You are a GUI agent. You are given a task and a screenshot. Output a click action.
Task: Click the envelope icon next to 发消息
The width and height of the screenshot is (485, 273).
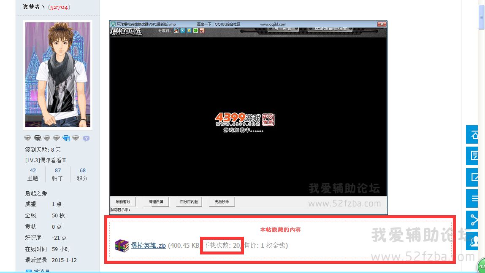click(x=28, y=271)
